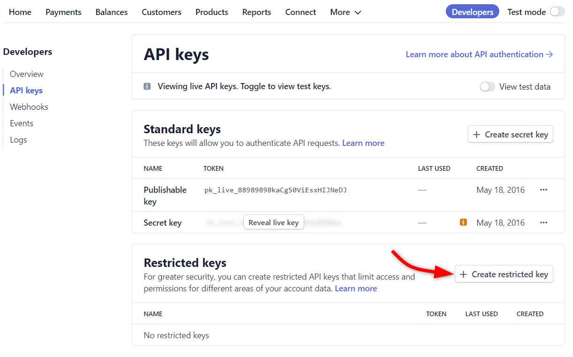Open Events in the sidebar

pos(22,123)
